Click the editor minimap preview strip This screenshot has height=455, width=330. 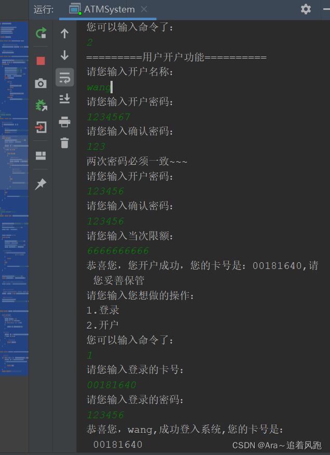(x=14, y=198)
